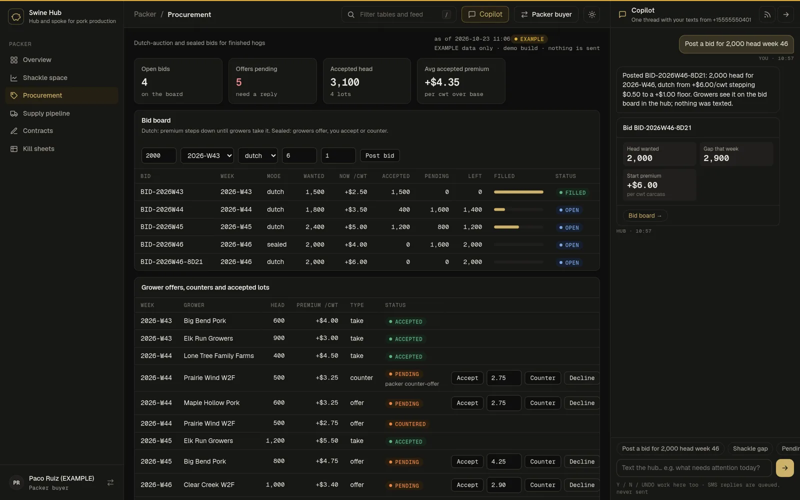Toggle light/dark theme sun icon

pos(592,14)
